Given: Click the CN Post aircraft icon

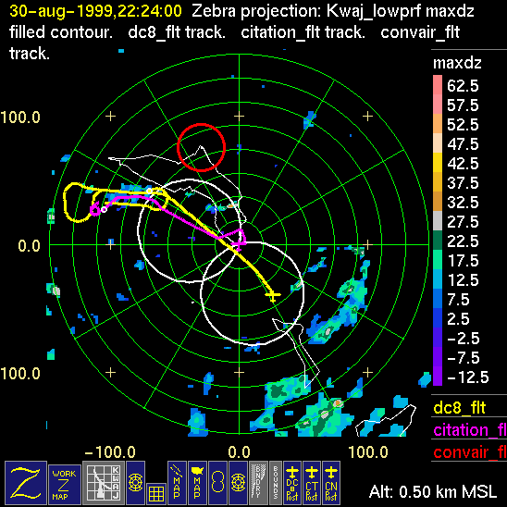Looking at the screenshot, I should [331, 483].
